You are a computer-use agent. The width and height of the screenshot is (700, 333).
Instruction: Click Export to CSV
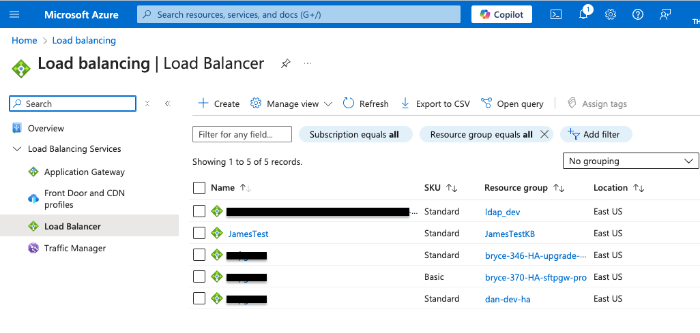coord(435,104)
